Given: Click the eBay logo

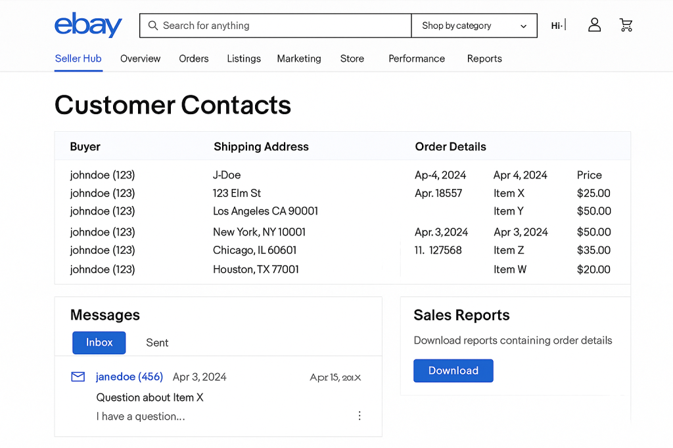Looking at the screenshot, I should 88,26.
